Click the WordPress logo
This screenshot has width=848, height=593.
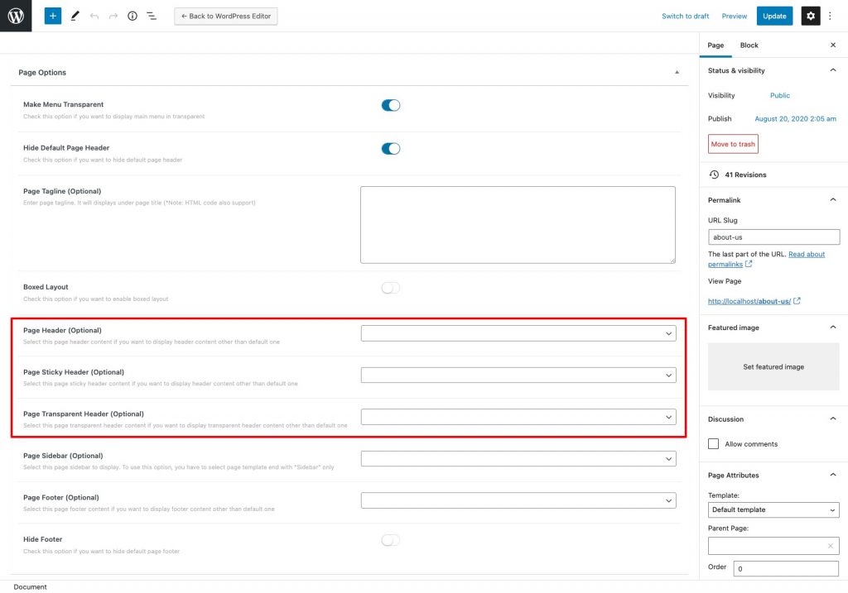[x=15, y=15]
